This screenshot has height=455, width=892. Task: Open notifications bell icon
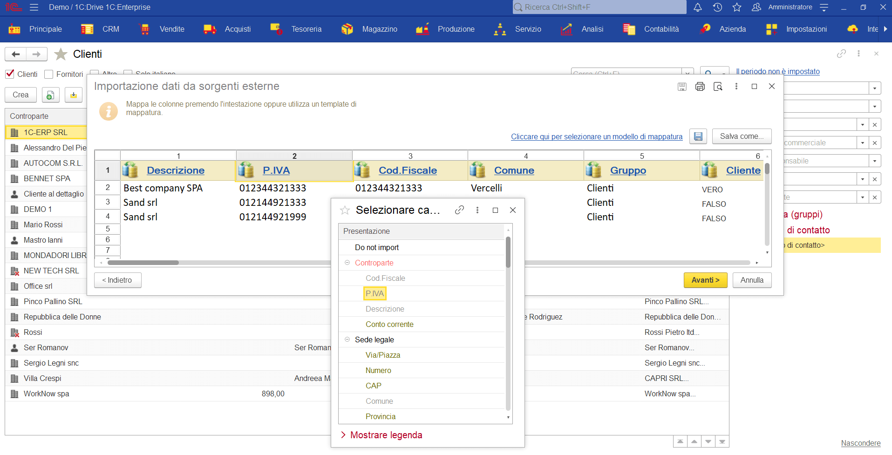pyautogui.click(x=697, y=7)
